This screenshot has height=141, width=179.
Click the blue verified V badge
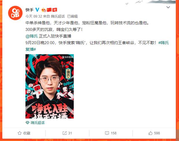tap(37, 10)
